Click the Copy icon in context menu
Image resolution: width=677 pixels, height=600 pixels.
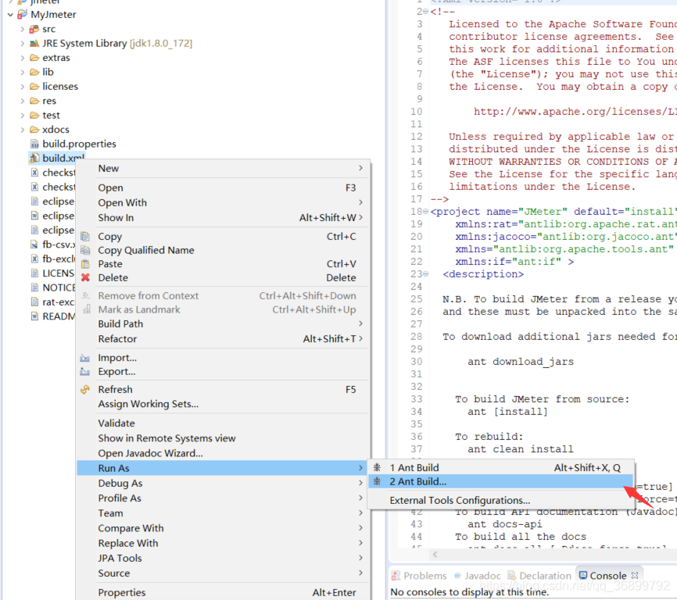(x=85, y=237)
